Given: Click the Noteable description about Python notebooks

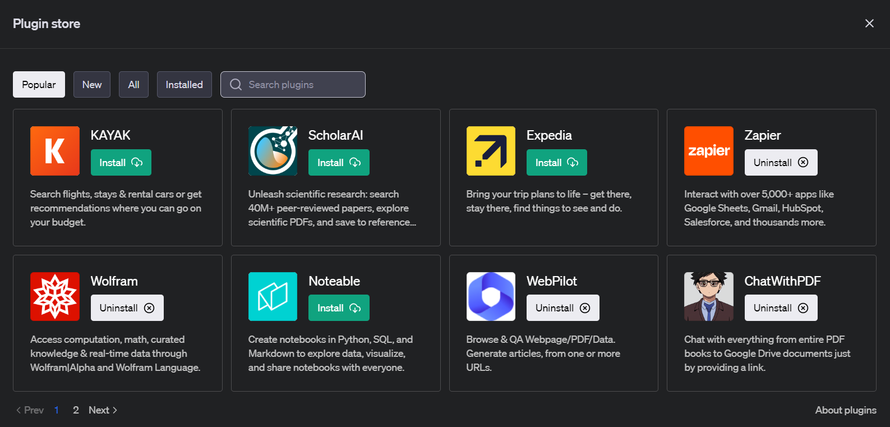Looking at the screenshot, I should click(331, 353).
